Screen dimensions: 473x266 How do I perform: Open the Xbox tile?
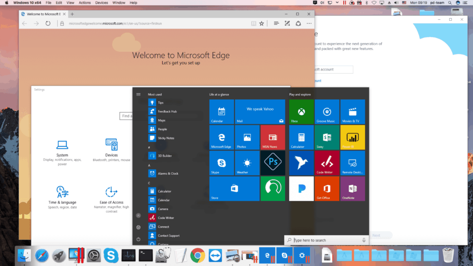tap(301, 111)
